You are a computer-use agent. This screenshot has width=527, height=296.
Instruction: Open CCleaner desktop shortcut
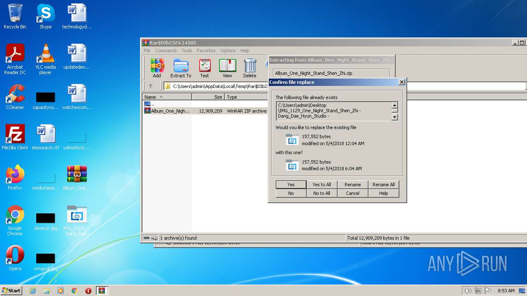tap(15, 97)
